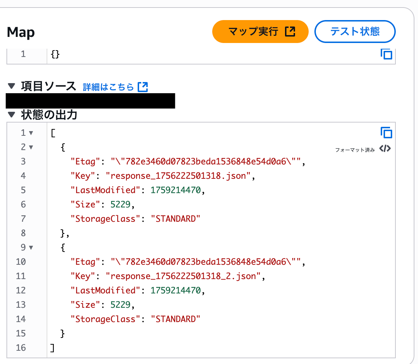418x364 pixels.
Task: Click the 状態の出力 heading text
Action: tap(49, 115)
